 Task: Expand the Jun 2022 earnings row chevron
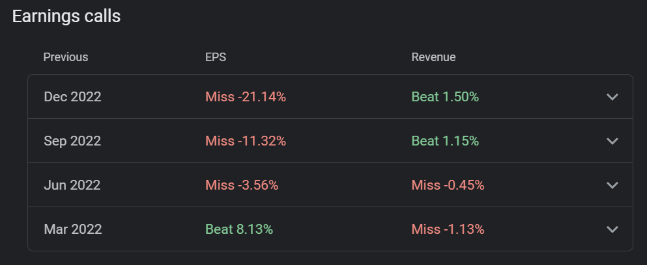612,185
